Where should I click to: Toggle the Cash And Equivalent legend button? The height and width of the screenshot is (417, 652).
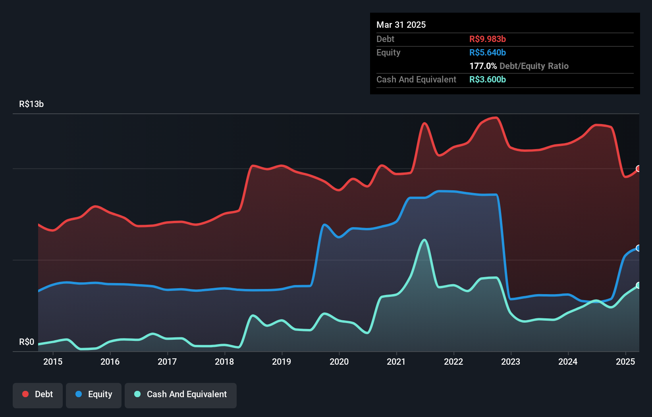click(181, 395)
